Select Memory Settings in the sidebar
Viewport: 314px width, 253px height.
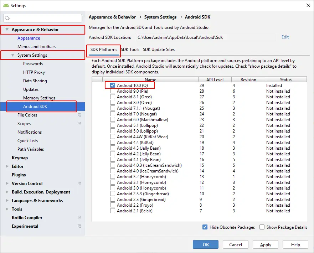(39, 98)
